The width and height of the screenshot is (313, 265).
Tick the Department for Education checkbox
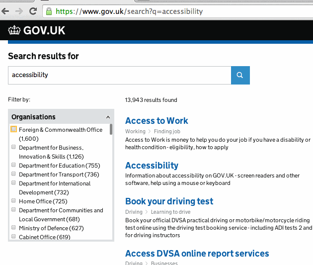[x=13, y=165]
